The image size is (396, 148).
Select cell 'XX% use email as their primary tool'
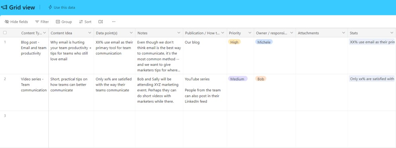tap(115, 56)
